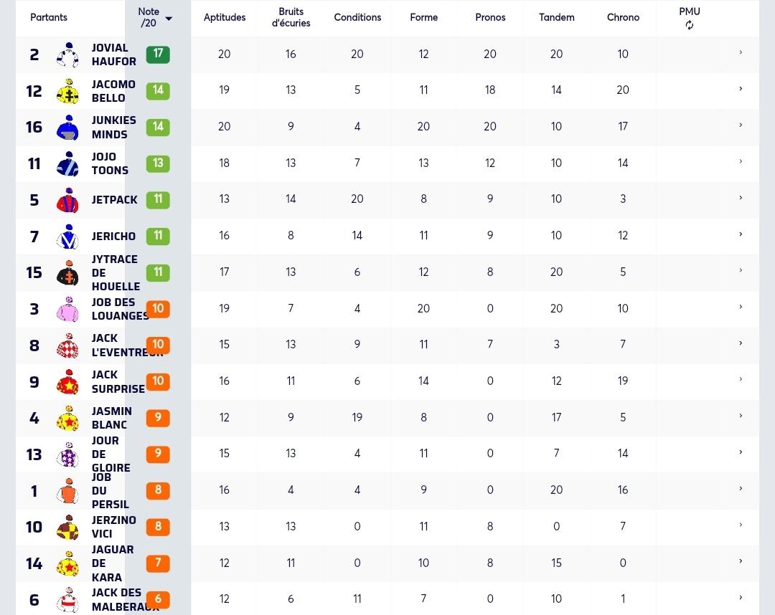Click Jack Surprise's red star jockey silk
The height and width of the screenshot is (615, 775).
(x=67, y=381)
